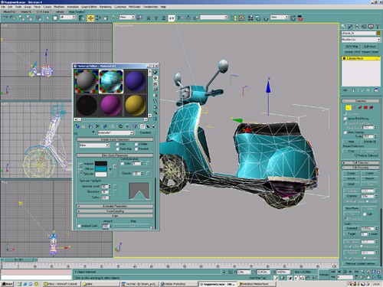The height and width of the screenshot is (287, 383).
Task: Open the selection filter dropdown
Action: (x=67, y=17)
